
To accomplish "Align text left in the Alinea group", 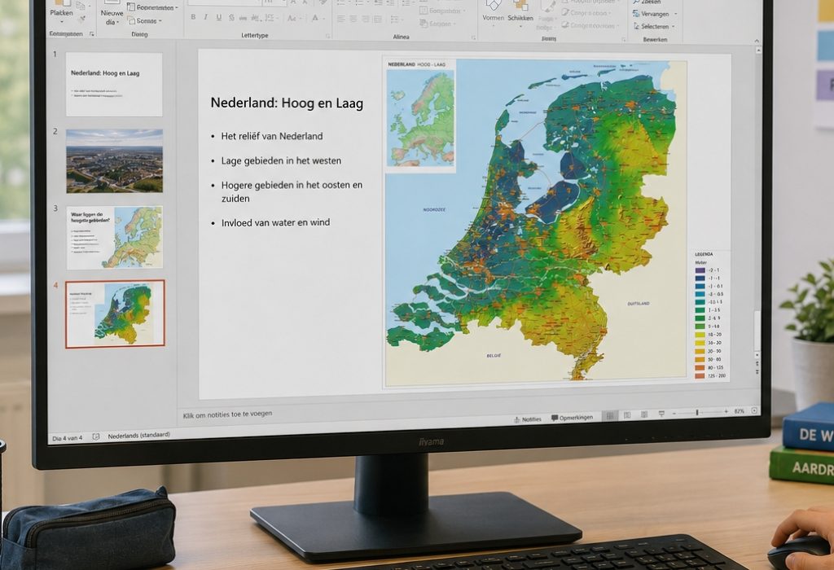I will pyautogui.click(x=340, y=20).
